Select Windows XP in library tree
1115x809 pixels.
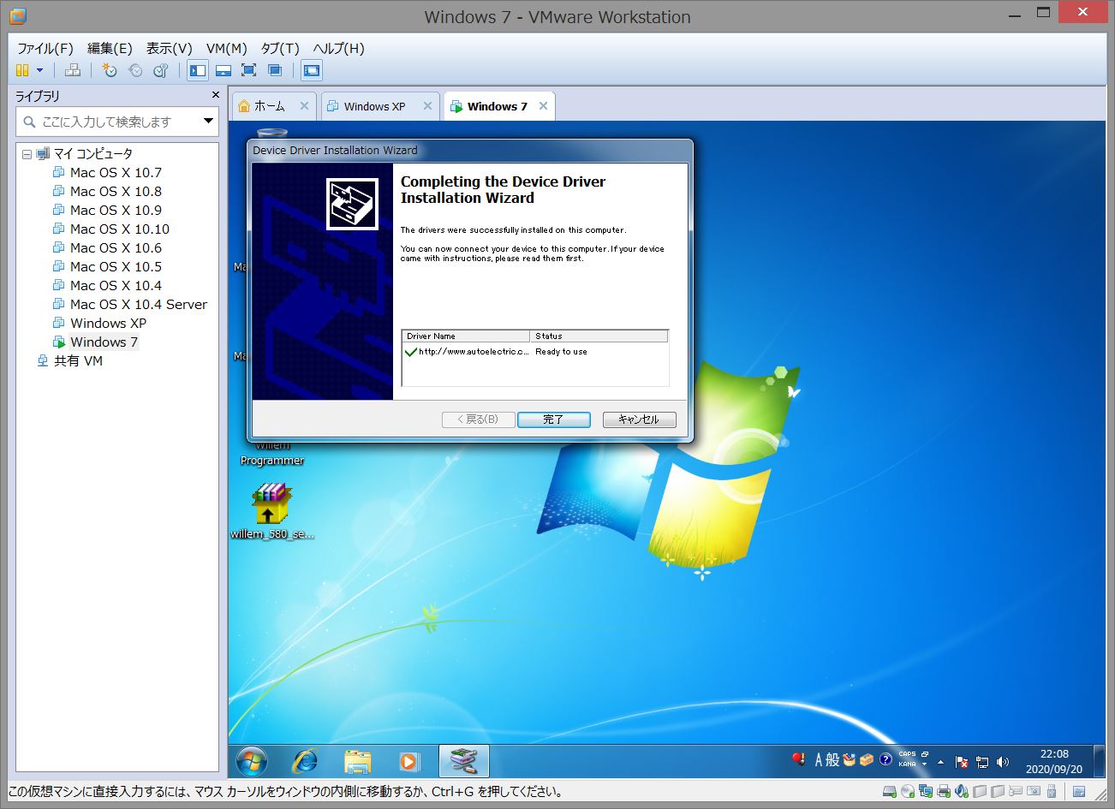pyautogui.click(x=108, y=323)
